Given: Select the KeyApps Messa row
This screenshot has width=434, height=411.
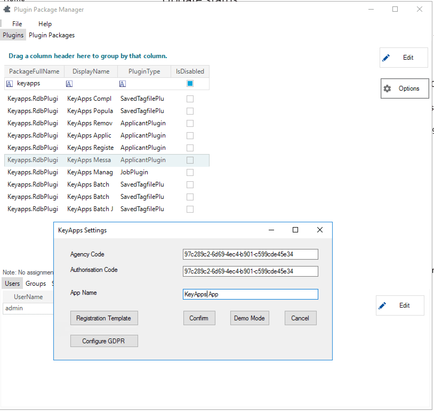Looking at the screenshot, I should coord(107,160).
